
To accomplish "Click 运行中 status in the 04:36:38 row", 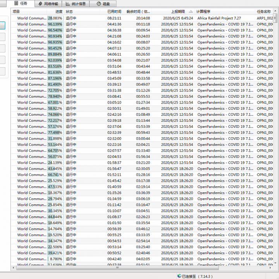I will (71, 30).
